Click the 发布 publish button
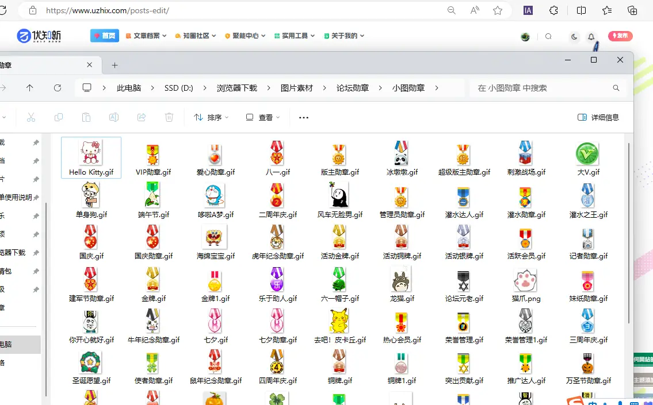The height and width of the screenshot is (405, 653). 620,35
